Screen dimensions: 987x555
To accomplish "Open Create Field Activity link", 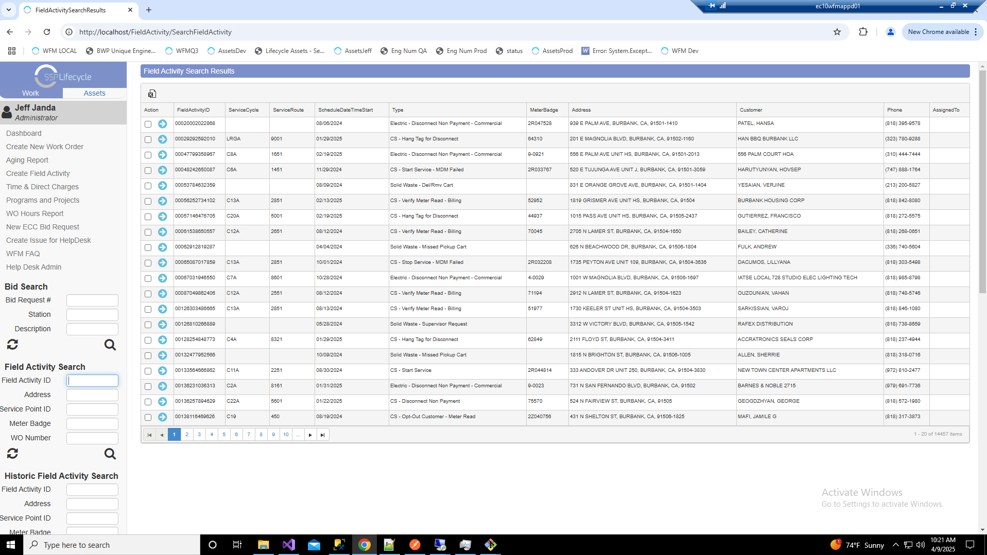I will point(38,173).
